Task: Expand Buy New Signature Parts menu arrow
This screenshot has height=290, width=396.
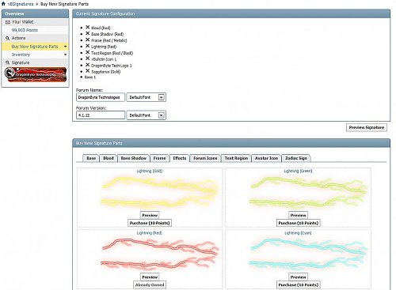Action: 65,47
